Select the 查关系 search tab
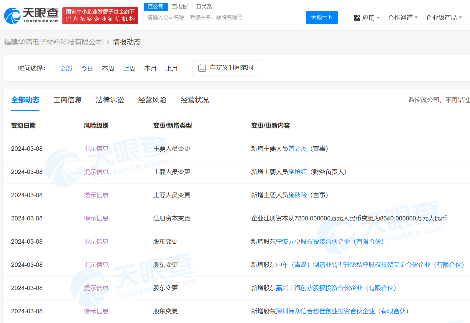Image resolution: width=470 pixels, height=323 pixels. (204, 7)
